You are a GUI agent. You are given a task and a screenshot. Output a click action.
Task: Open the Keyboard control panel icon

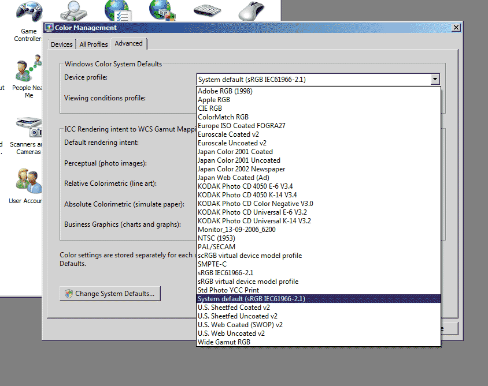(207, 10)
